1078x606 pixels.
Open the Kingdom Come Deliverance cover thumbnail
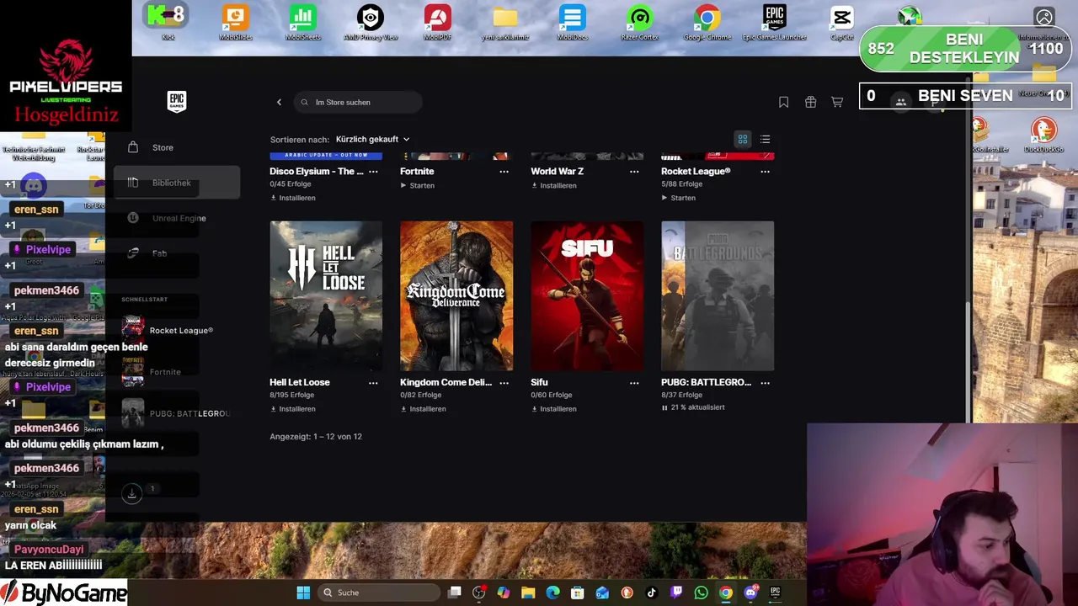coord(456,295)
